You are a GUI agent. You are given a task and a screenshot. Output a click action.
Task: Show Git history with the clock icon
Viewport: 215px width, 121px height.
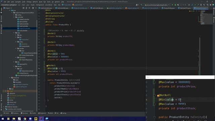(x=201, y=5)
